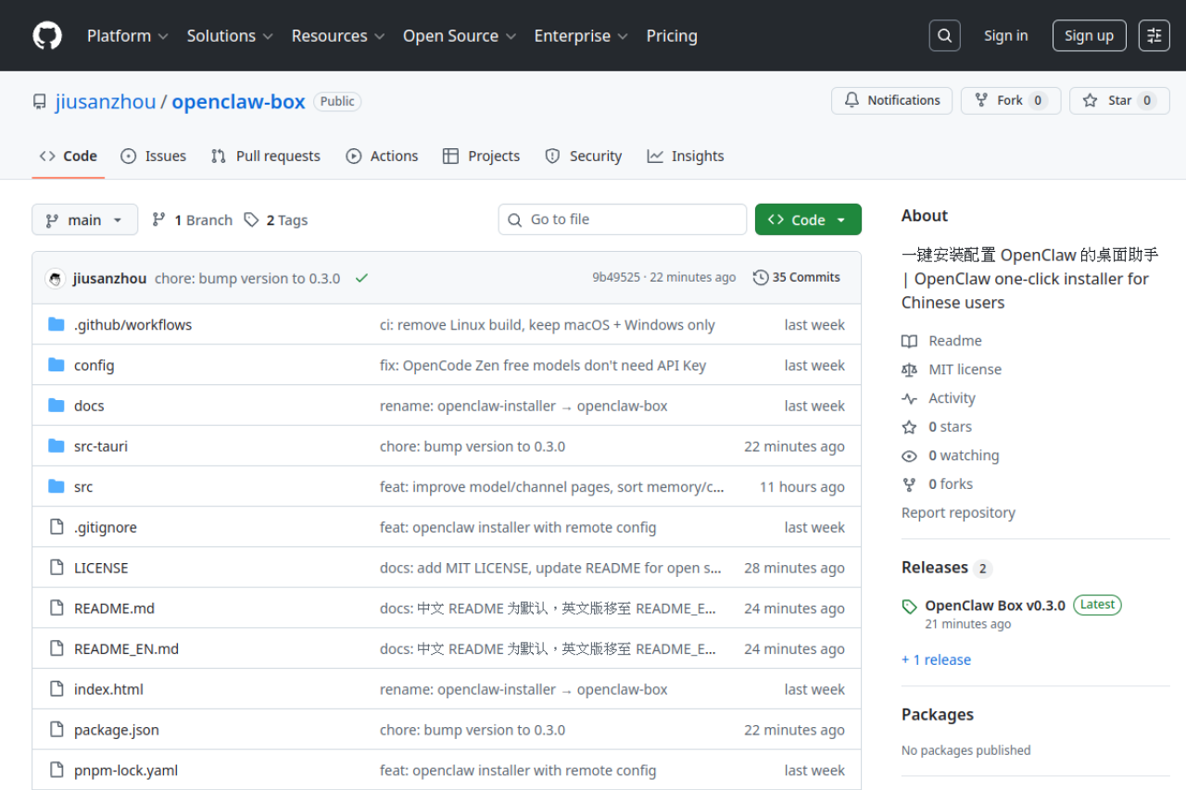The height and width of the screenshot is (790, 1186).
Task: Open the README.md file link
Action: coord(114,608)
